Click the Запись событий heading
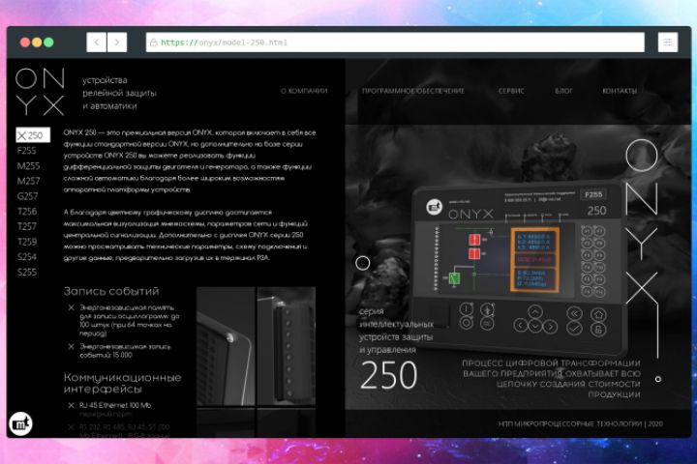Viewport: 697px width, 464px height. pyautogui.click(x=111, y=291)
